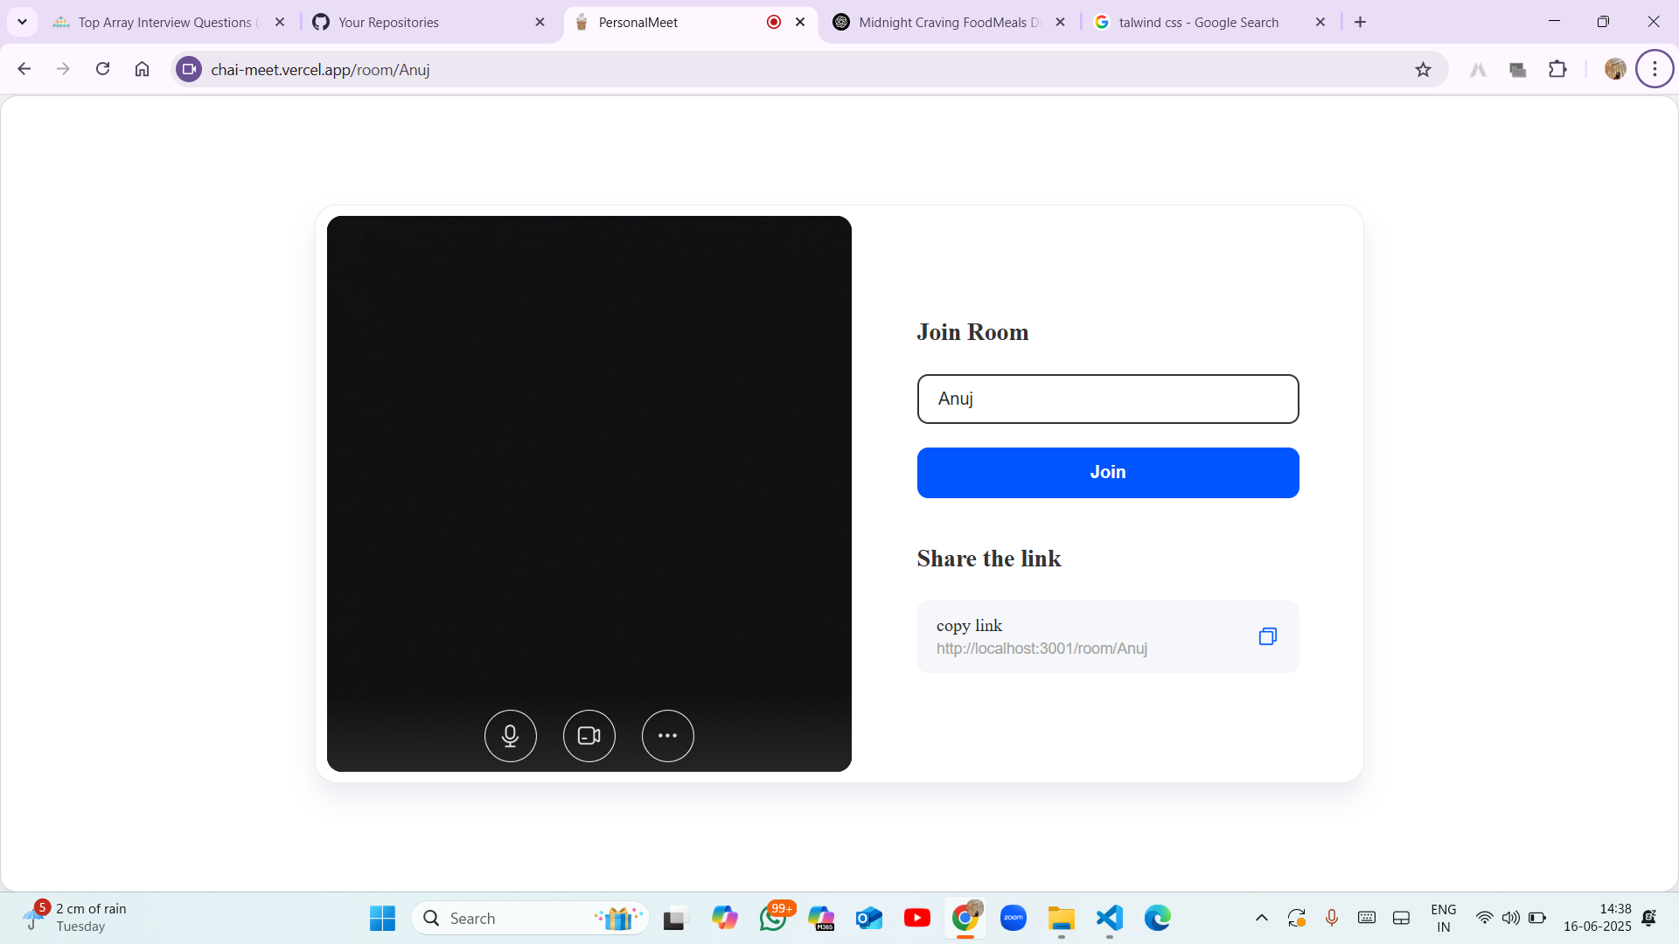Screen dimensions: 1679x944
Task: Click the Join button
Action: point(1108,473)
